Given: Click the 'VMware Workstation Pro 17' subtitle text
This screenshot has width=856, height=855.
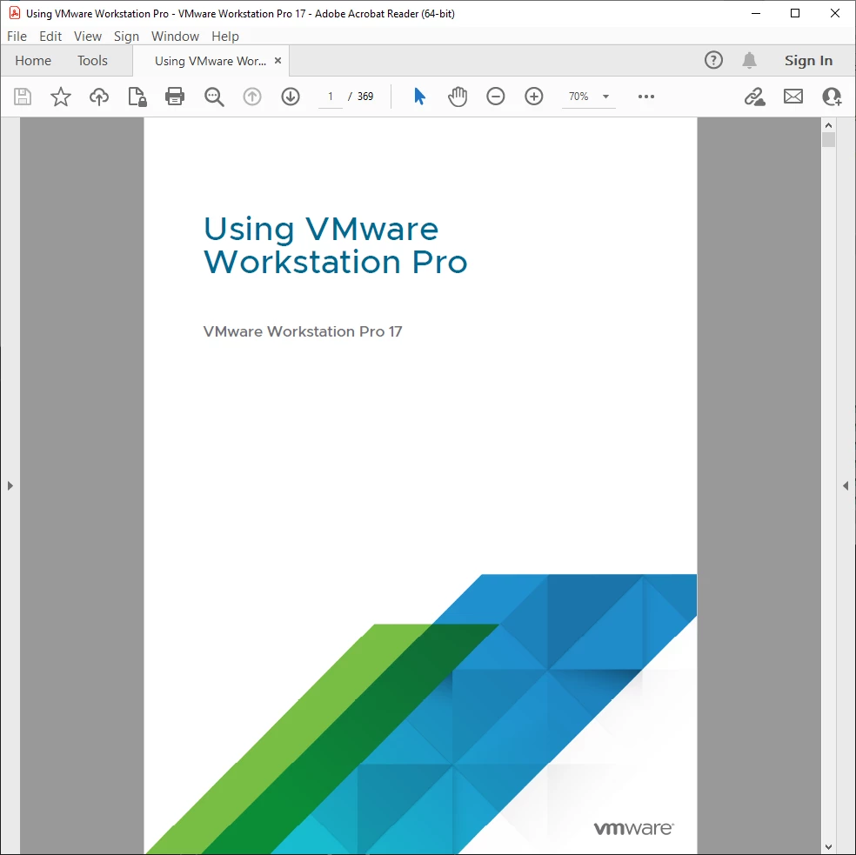Looking at the screenshot, I should tap(303, 331).
